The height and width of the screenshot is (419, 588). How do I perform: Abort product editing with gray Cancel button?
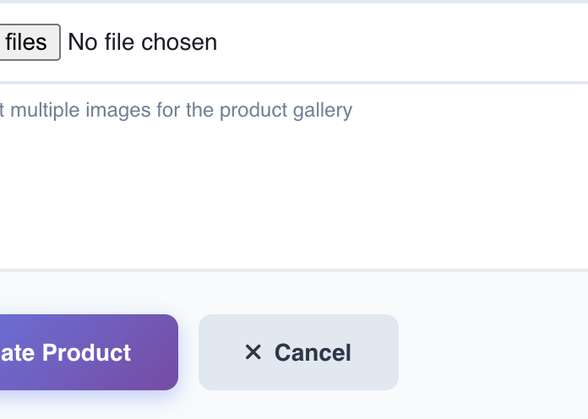tap(298, 352)
